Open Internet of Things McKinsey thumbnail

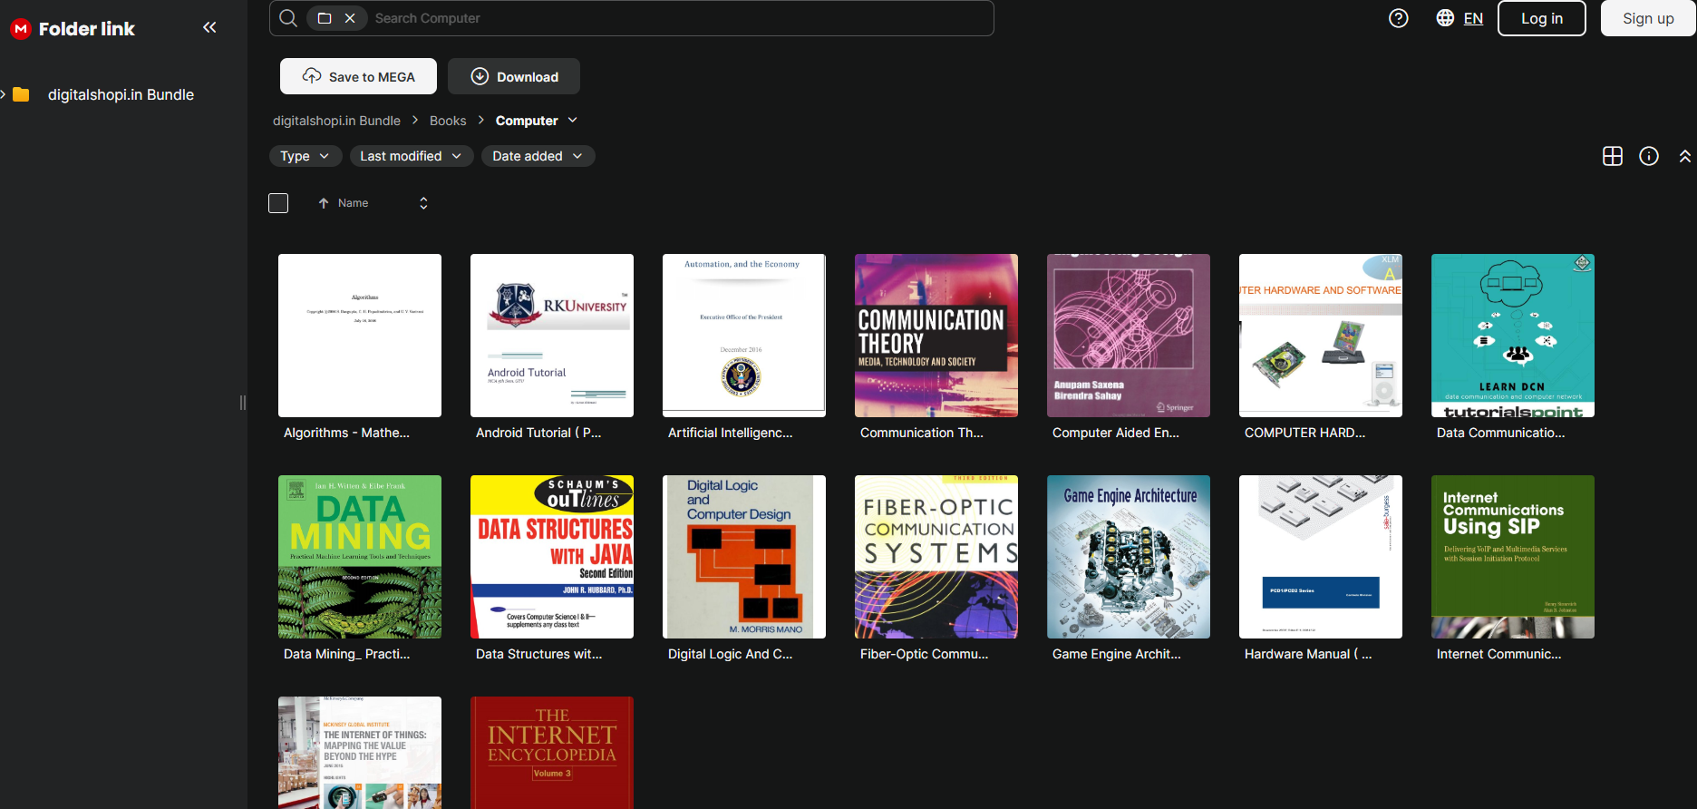coord(360,753)
